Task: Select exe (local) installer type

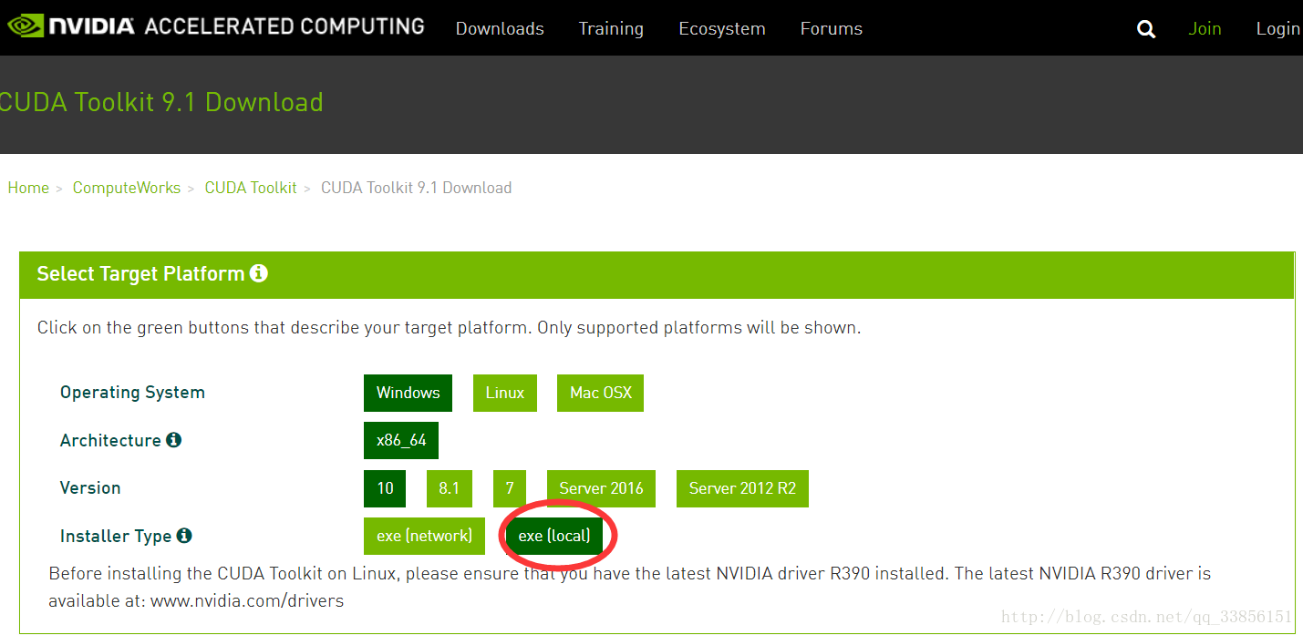Action: click(554, 536)
